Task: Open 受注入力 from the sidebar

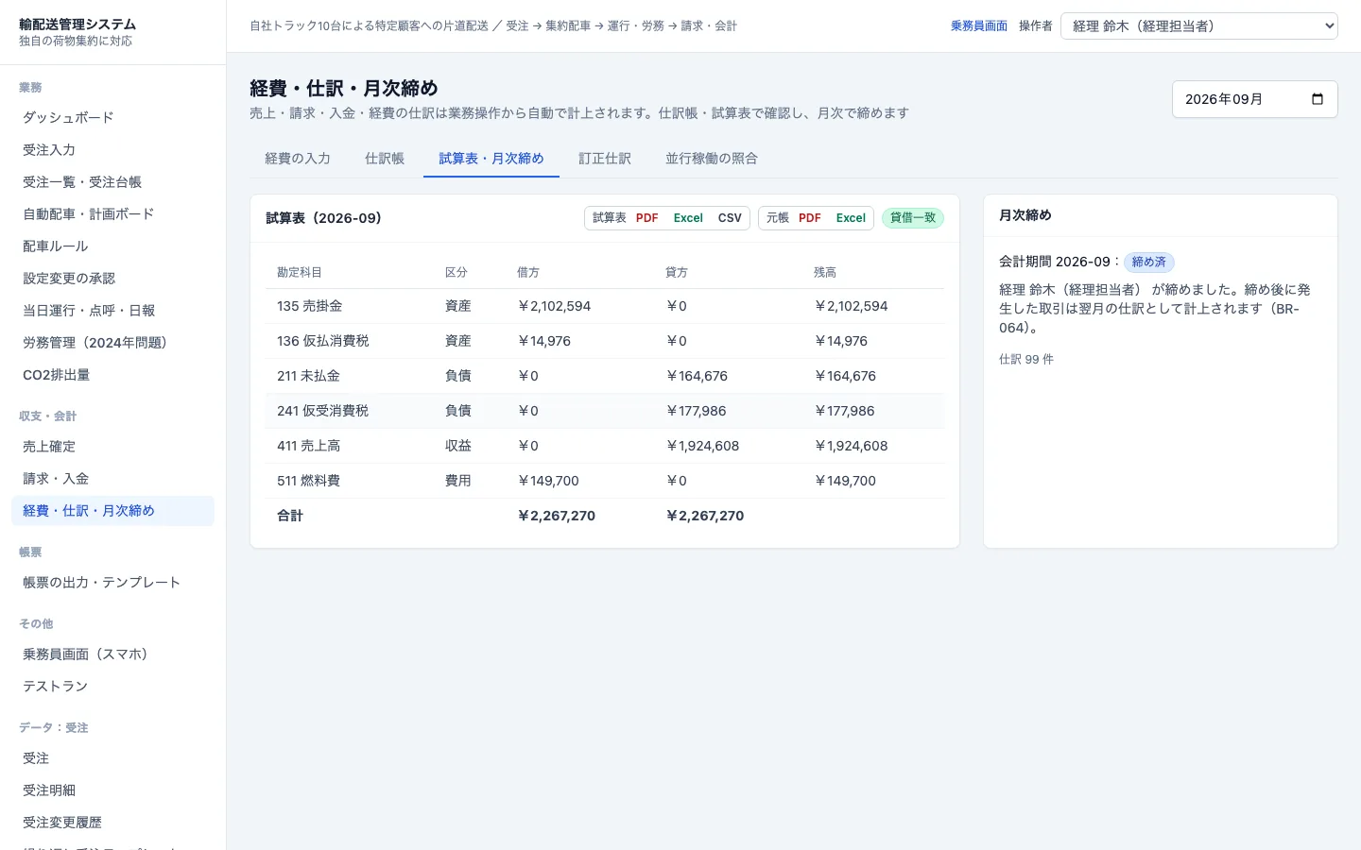Action: point(113,150)
